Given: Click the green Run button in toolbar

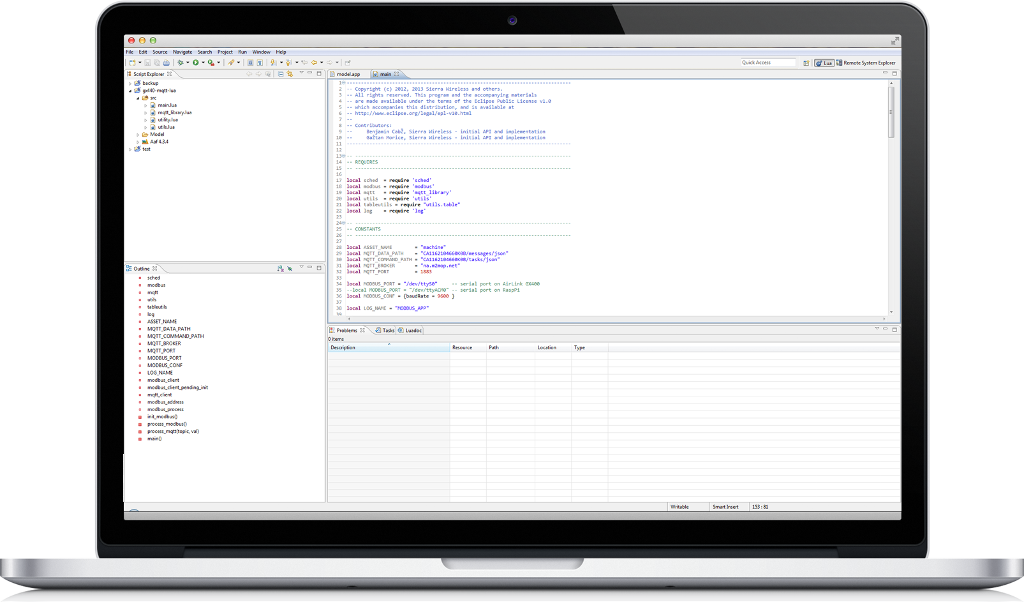Looking at the screenshot, I should pos(196,63).
